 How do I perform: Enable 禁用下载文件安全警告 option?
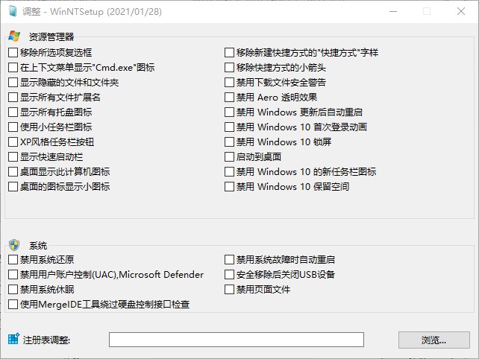[229, 83]
